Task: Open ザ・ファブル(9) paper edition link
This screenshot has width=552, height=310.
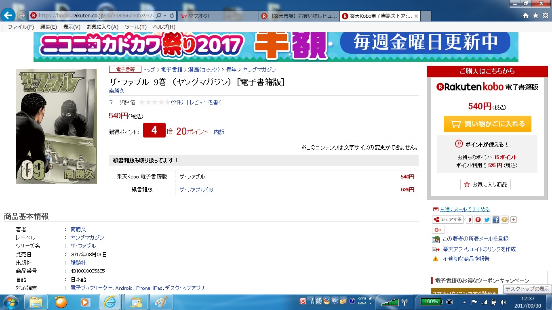Action: click(x=196, y=189)
